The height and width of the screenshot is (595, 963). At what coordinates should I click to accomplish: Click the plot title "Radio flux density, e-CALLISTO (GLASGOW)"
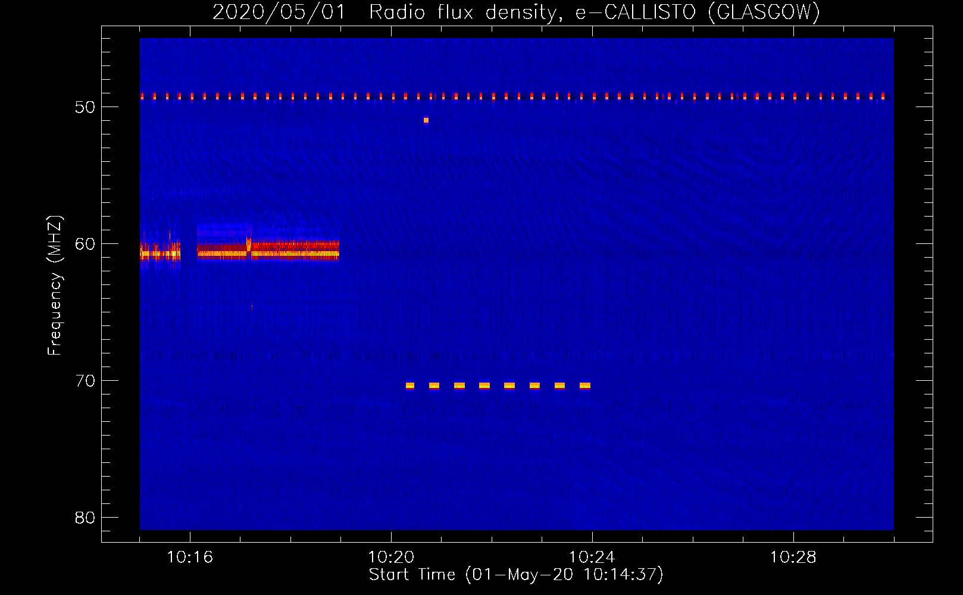[x=594, y=12]
